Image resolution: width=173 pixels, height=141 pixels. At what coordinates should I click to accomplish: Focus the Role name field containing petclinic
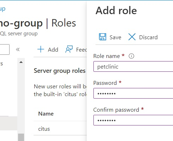coord(133,66)
